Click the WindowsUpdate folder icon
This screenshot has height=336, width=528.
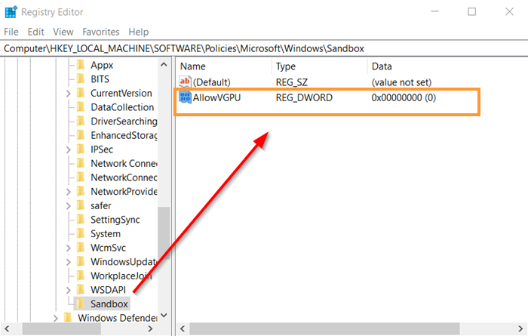click(x=81, y=262)
